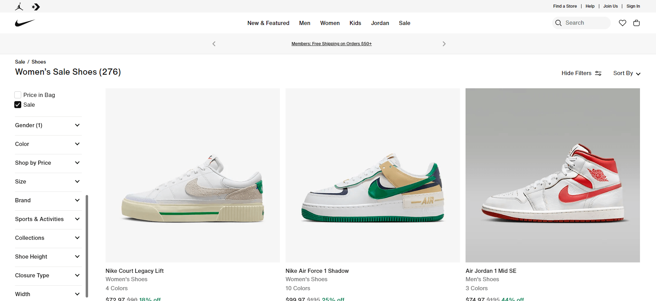This screenshot has height=301, width=656.
Task: Toggle the Price in Bag checkbox
Action: pos(18,95)
